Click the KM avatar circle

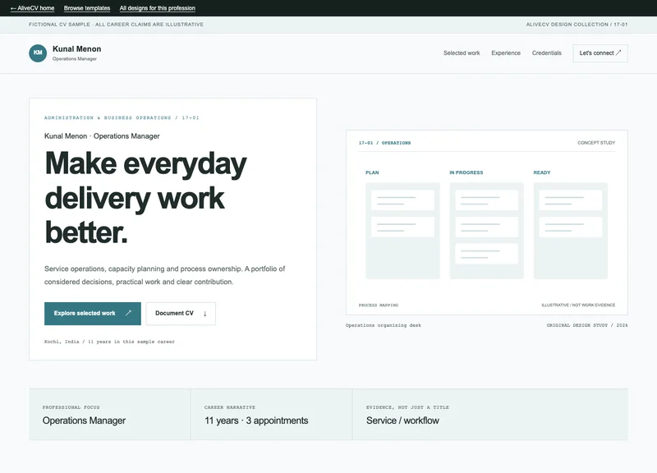click(38, 53)
